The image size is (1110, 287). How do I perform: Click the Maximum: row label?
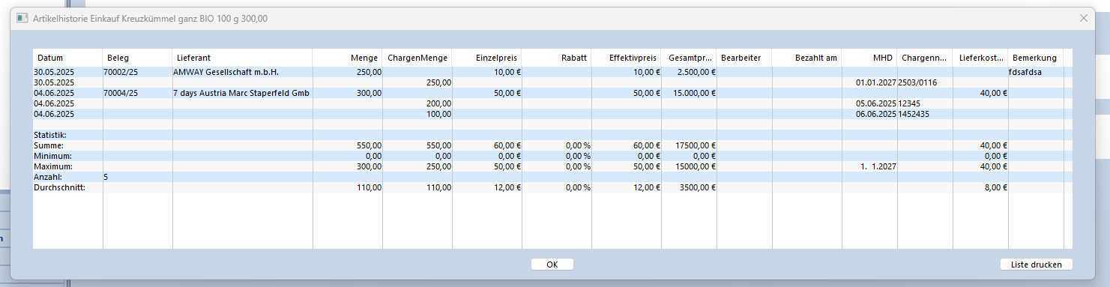pos(52,166)
